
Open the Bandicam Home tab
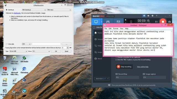tap(98, 33)
